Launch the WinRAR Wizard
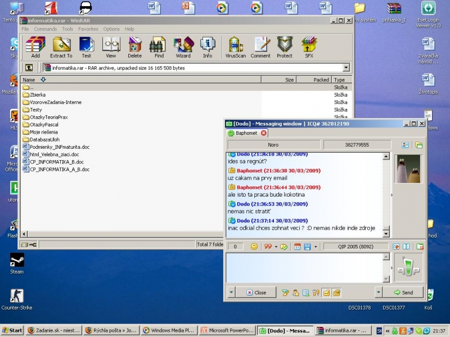 tap(183, 48)
